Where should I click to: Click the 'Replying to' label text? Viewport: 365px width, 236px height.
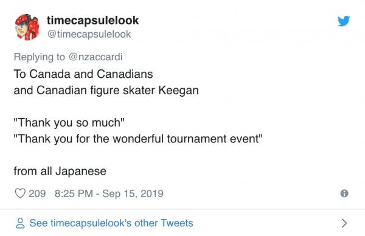[x=40, y=57]
